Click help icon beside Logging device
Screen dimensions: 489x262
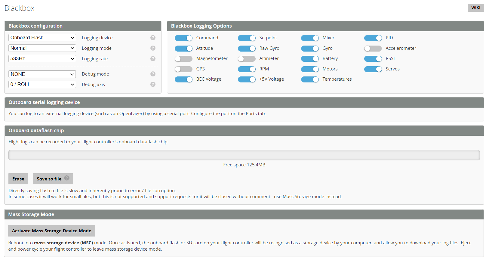click(x=153, y=38)
